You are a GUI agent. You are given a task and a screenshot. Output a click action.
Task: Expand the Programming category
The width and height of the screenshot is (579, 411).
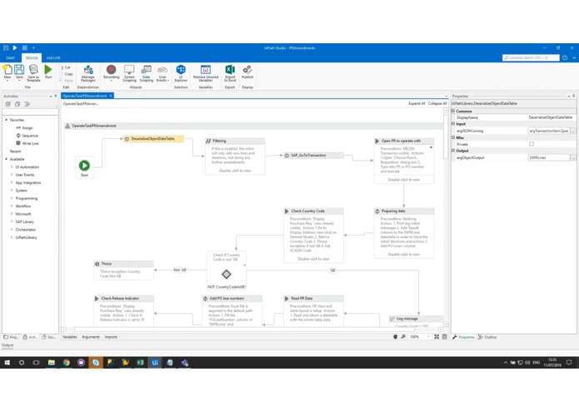pos(12,198)
